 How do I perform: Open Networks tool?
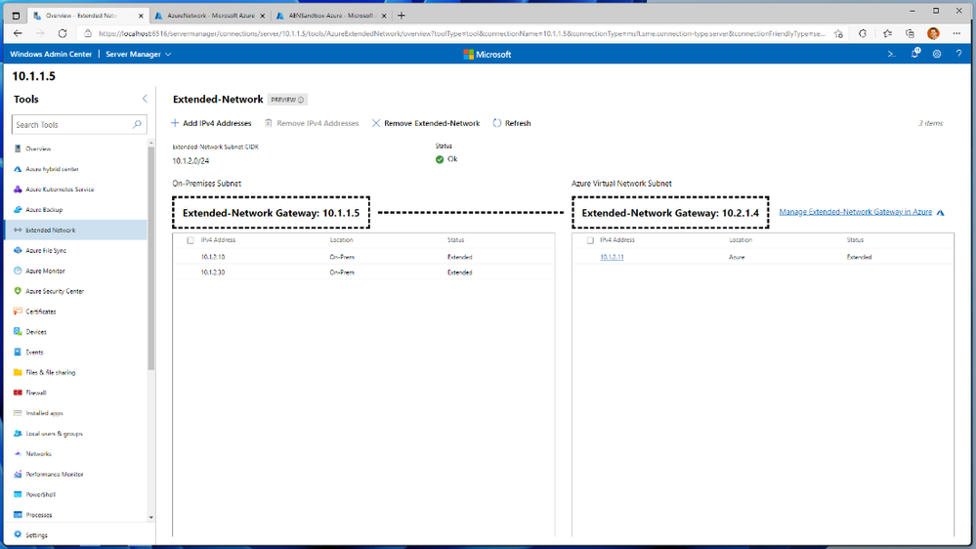click(38, 454)
